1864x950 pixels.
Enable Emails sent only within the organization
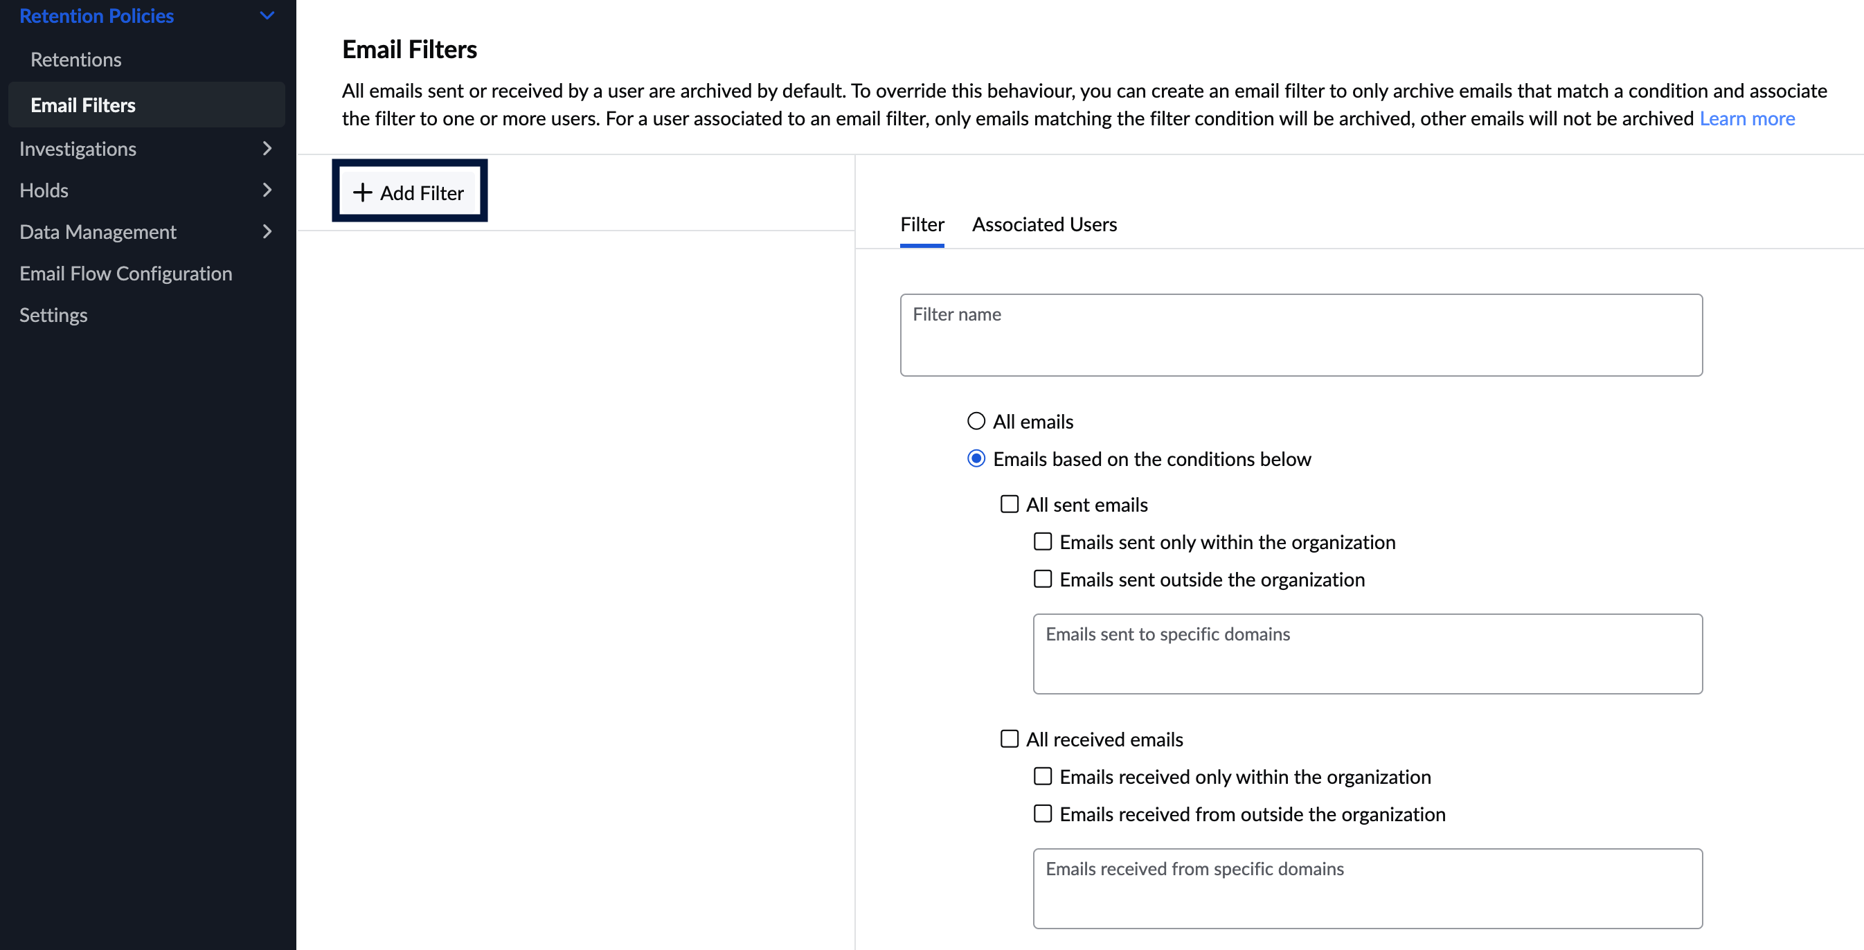1043,542
